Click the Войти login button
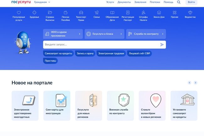This screenshot has height=136, width=204. (x=191, y=2)
